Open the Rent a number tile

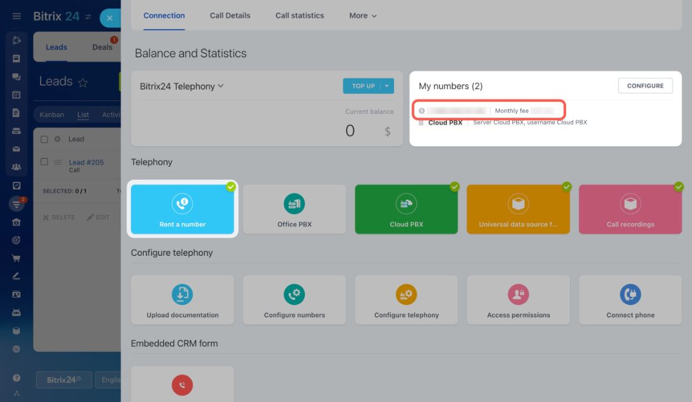pyautogui.click(x=182, y=209)
